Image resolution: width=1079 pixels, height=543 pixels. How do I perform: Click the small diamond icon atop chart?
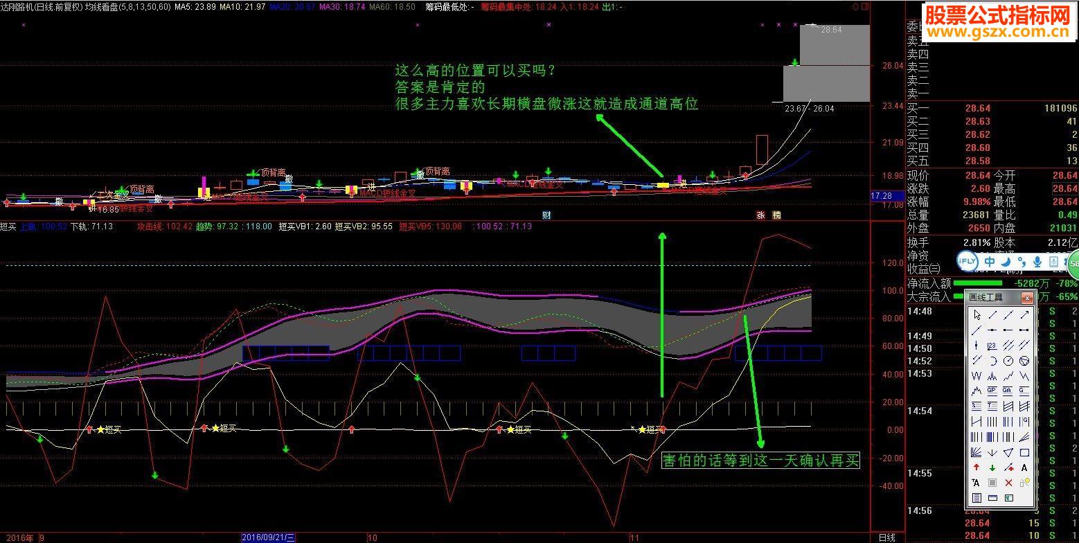[855, 6]
